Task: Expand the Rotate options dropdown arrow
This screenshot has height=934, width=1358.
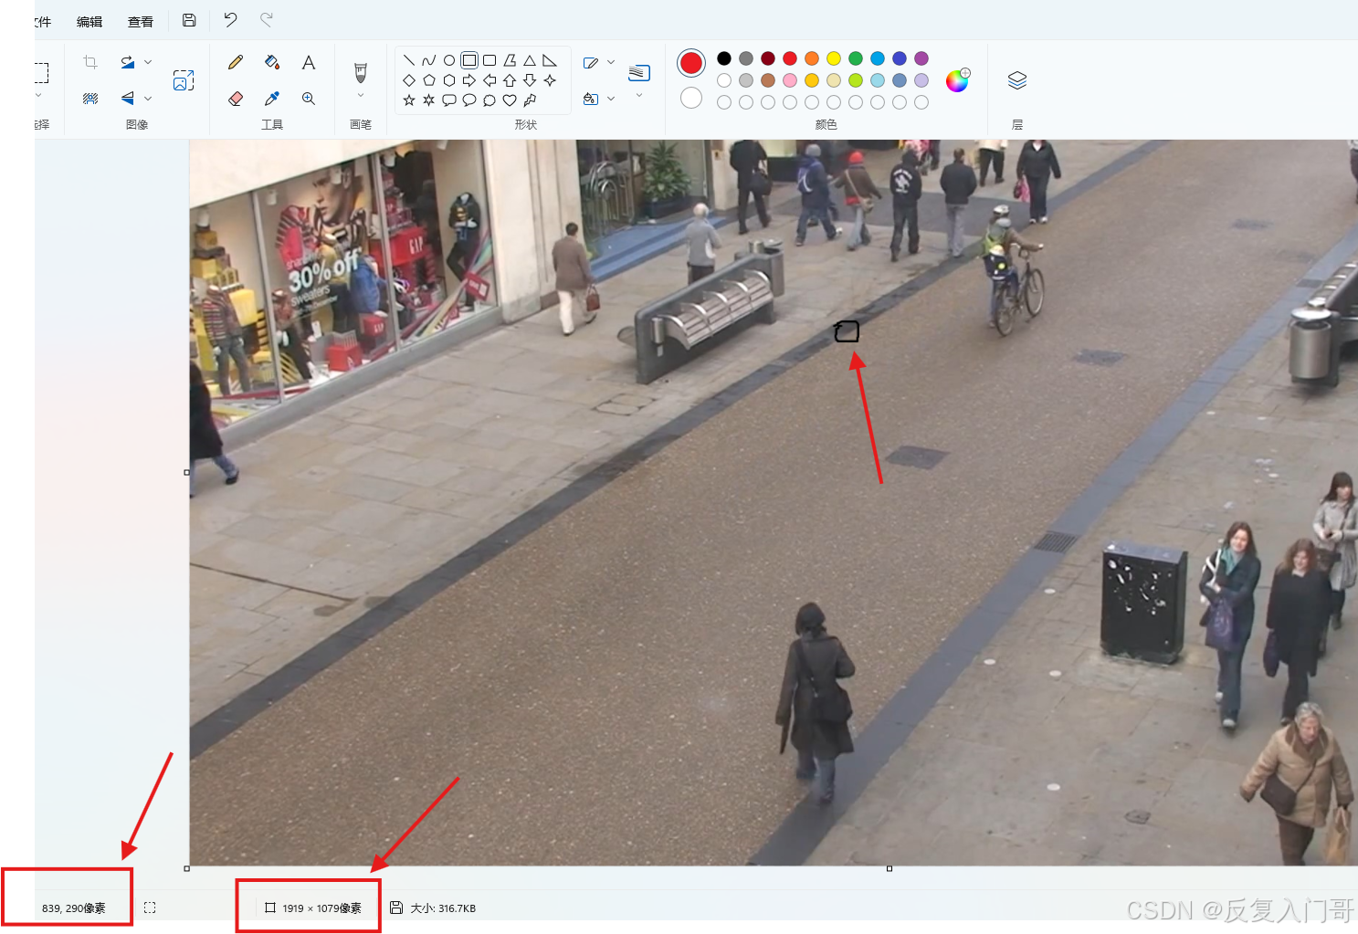Action: pyautogui.click(x=148, y=62)
